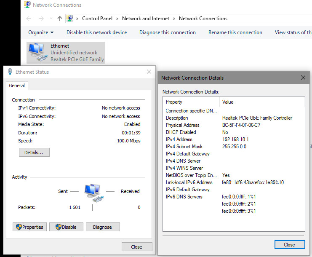The image size is (312, 257).
Task: Select the link-local IPv6 address value
Action: 253,182
